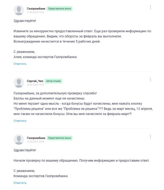The width and height of the screenshot is (164, 190).
Task: Click Представитель банка badge on 19.04.2024 comment
Action: coord(59,138)
